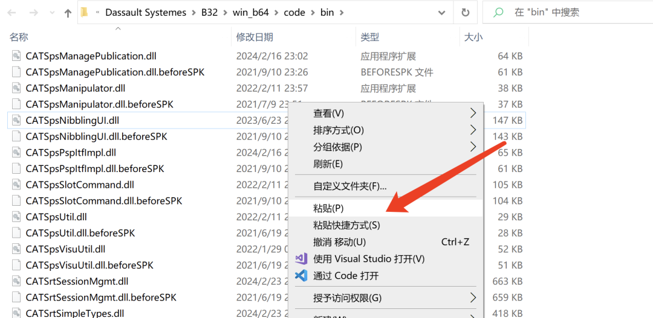Screen dimensions: 653x318
Task: Click the Forward navigation arrow
Action: [33, 13]
